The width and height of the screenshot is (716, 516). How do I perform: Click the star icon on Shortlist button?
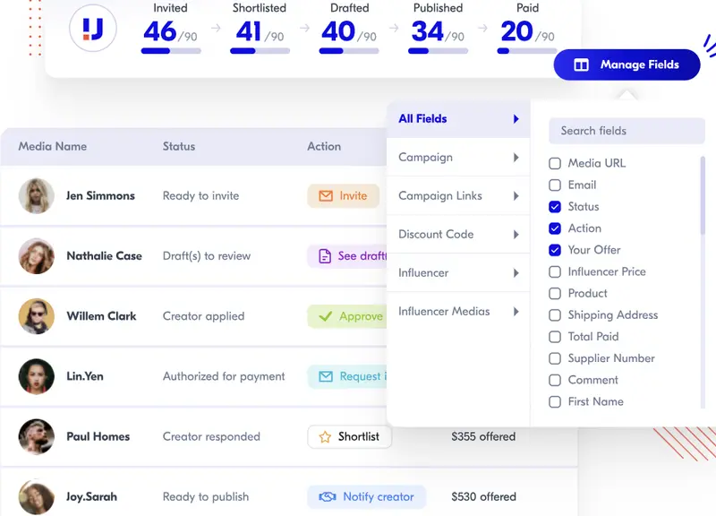(324, 436)
